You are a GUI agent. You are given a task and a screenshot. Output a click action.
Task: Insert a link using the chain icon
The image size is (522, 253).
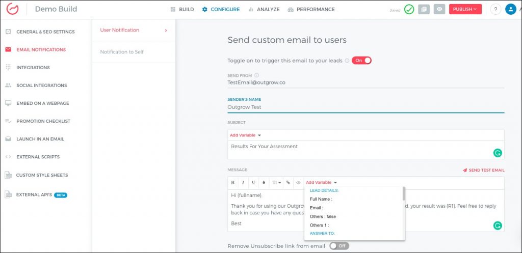[x=288, y=182]
